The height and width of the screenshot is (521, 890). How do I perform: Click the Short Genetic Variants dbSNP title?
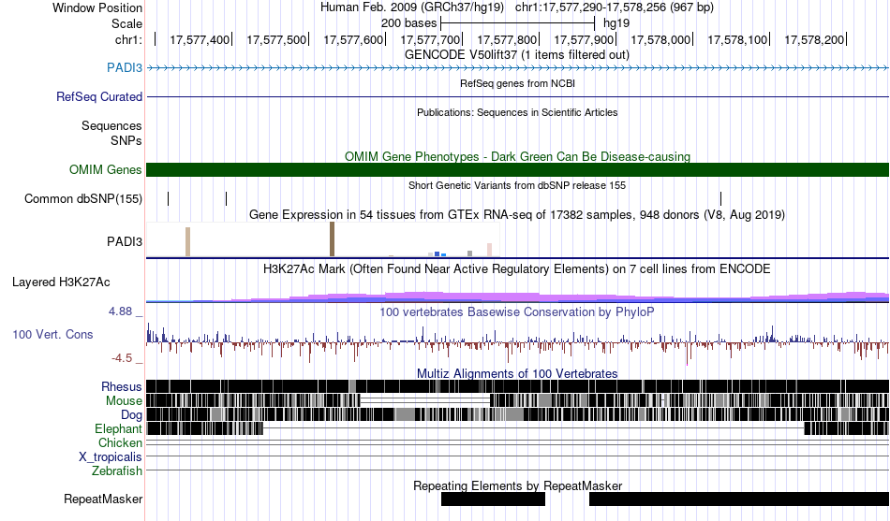517,185
